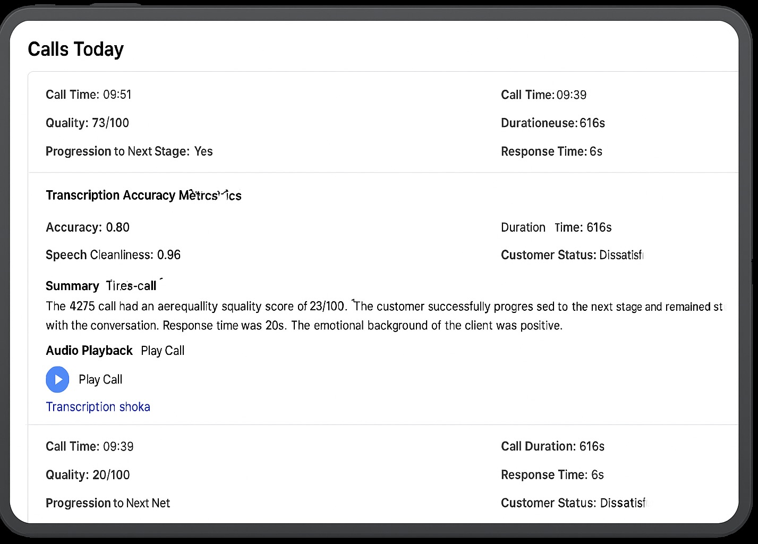Image resolution: width=758 pixels, height=544 pixels.
Task: Select the Quality 73/100 score
Action: coord(87,123)
